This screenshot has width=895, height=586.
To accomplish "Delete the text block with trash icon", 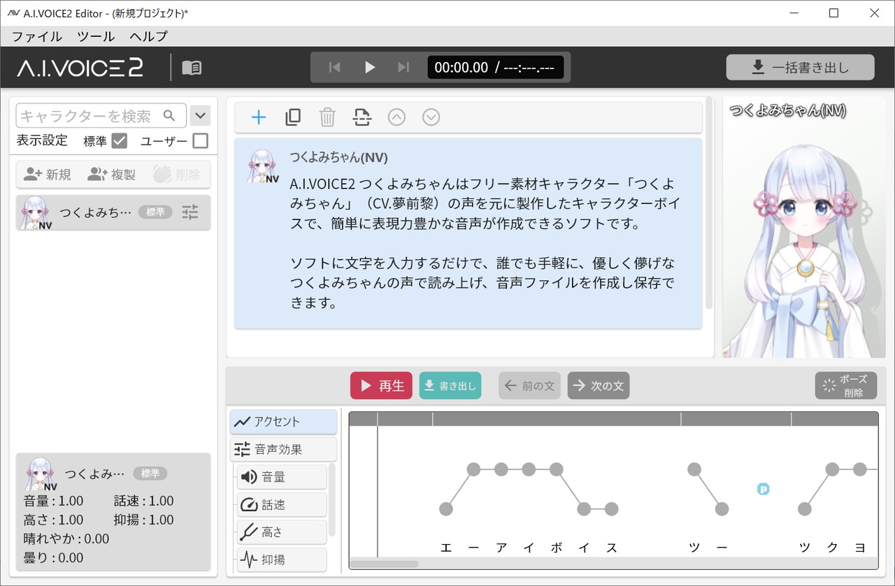I will [327, 117].
